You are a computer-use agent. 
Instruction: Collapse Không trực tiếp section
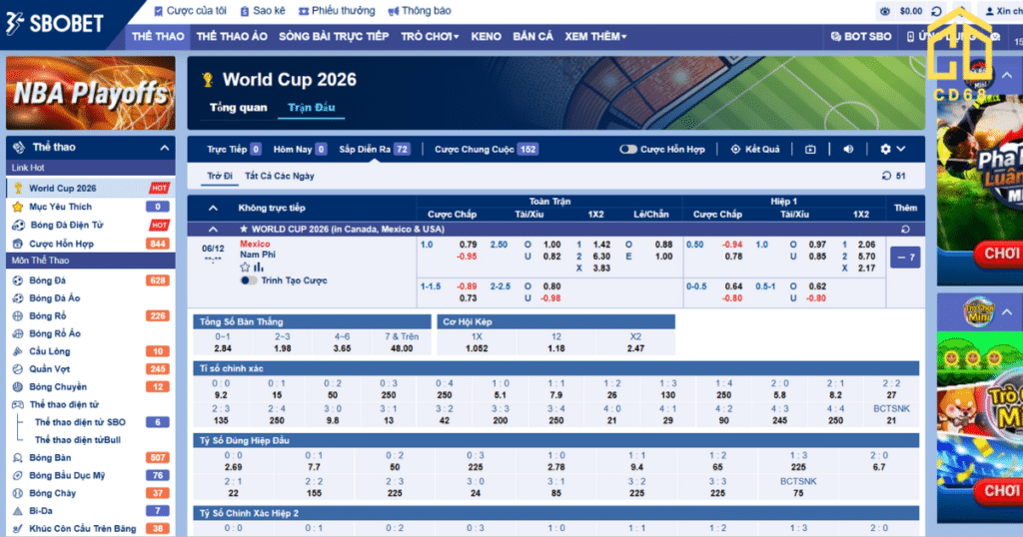214,208
